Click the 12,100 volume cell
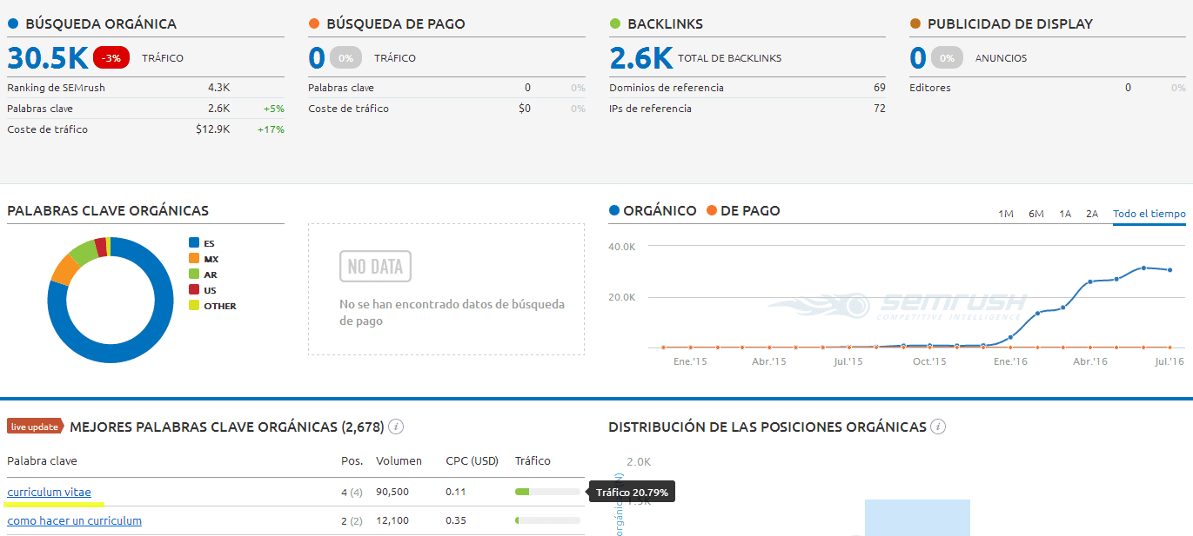This screenshot has height=536, width=1193. point(392,521)
